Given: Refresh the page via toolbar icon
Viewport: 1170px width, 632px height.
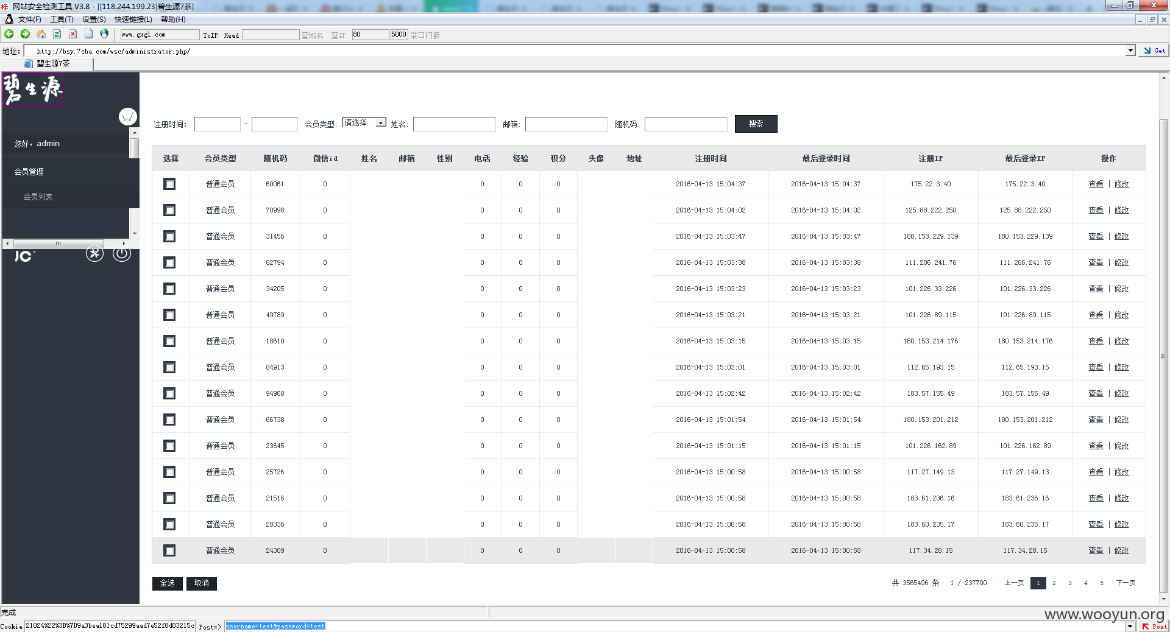Looking at the screenshot, I should (x=57, y=34).
